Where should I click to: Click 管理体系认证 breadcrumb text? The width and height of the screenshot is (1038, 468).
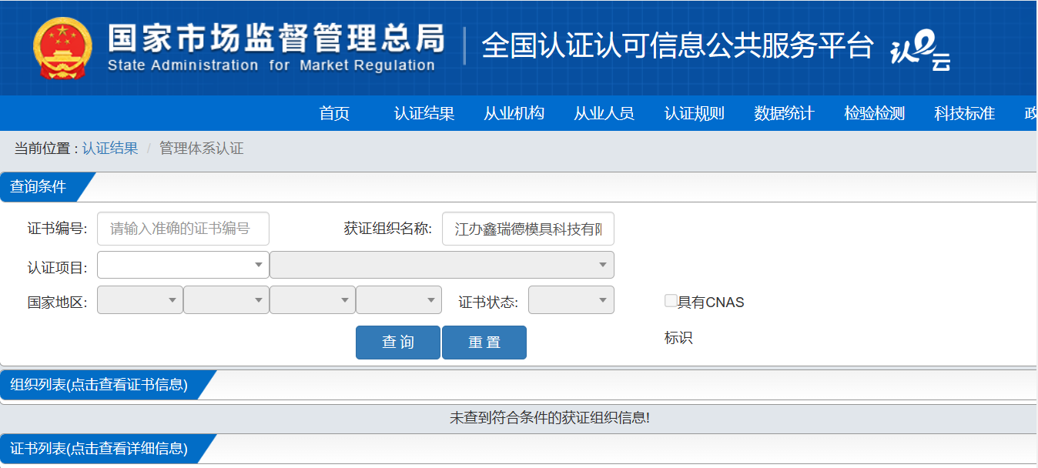201,149
